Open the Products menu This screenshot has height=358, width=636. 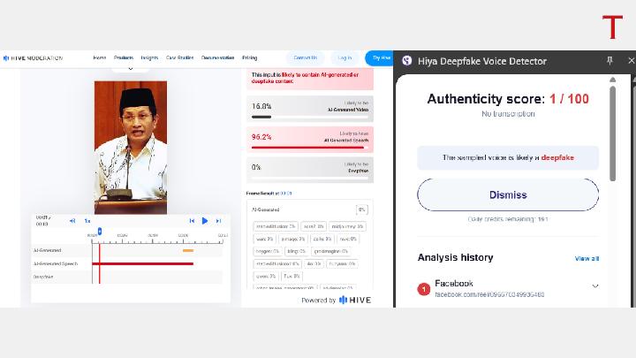124,58
